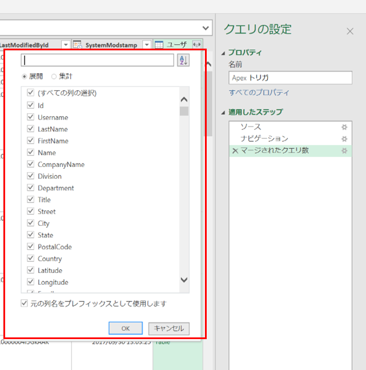Click the column list scroll-up arrow
This screenshot has height=370, width=366.
point(184,100)
